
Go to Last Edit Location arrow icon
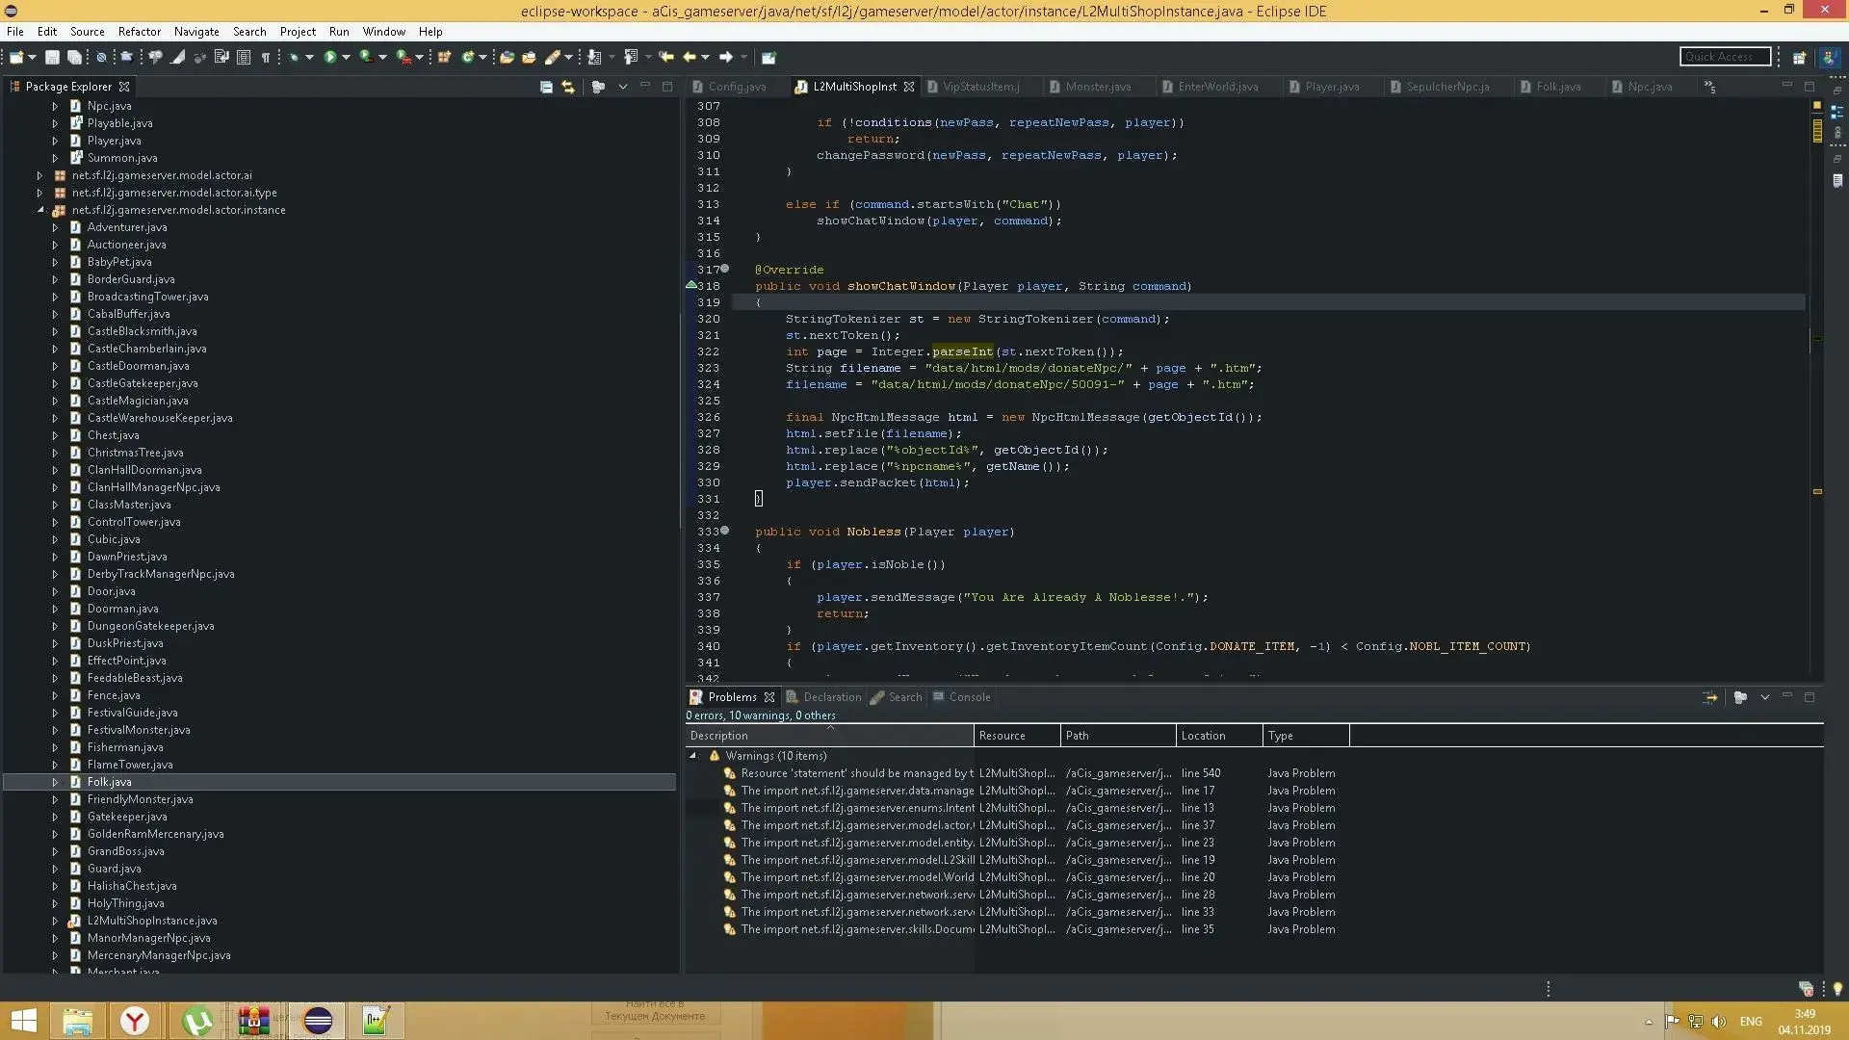pos(666,57)
